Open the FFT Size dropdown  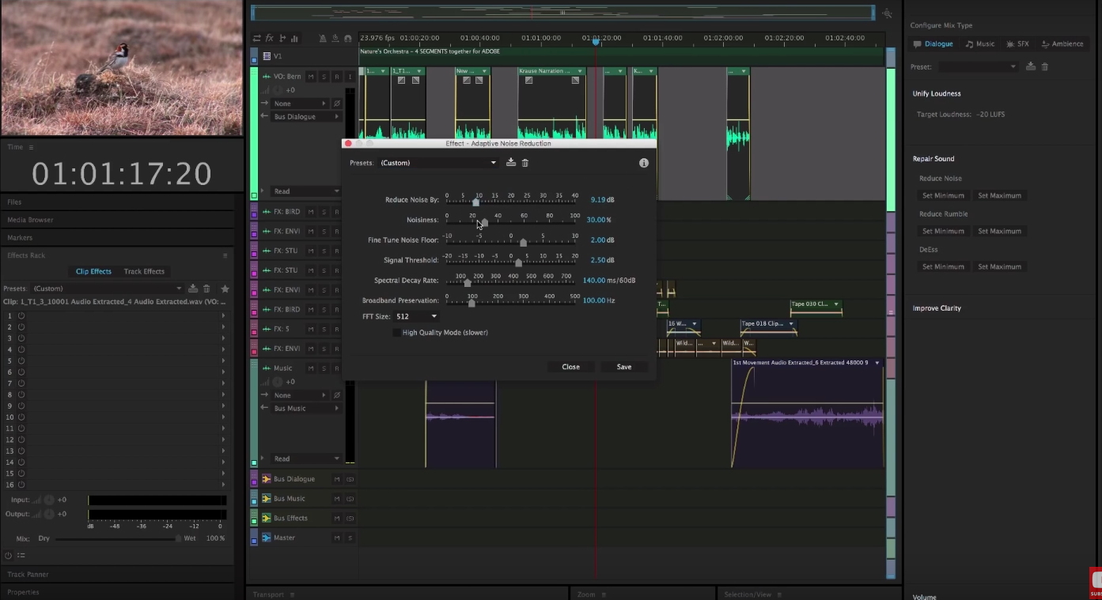coord(417,316)
